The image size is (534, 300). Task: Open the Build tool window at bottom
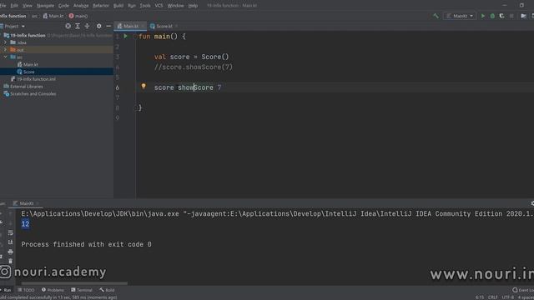(108, 290)
